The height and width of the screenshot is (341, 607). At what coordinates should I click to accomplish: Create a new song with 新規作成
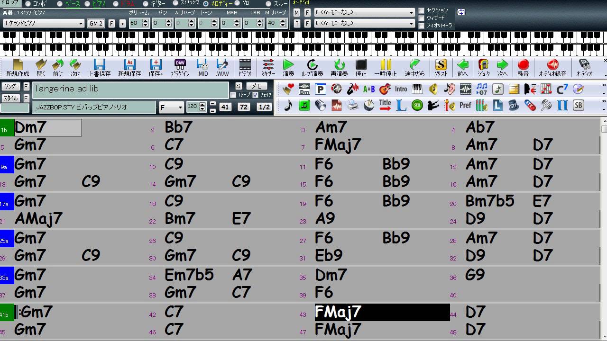(x=18, y=68)
